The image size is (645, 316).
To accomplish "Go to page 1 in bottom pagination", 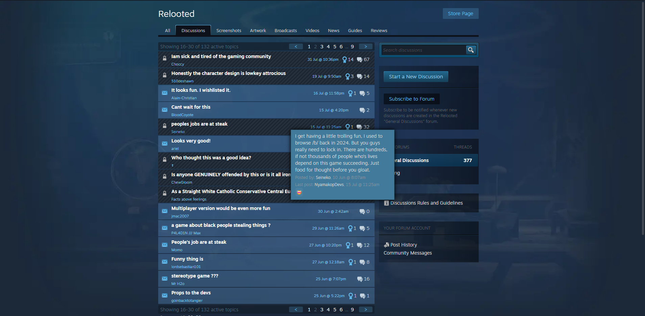I will (309, 310).
